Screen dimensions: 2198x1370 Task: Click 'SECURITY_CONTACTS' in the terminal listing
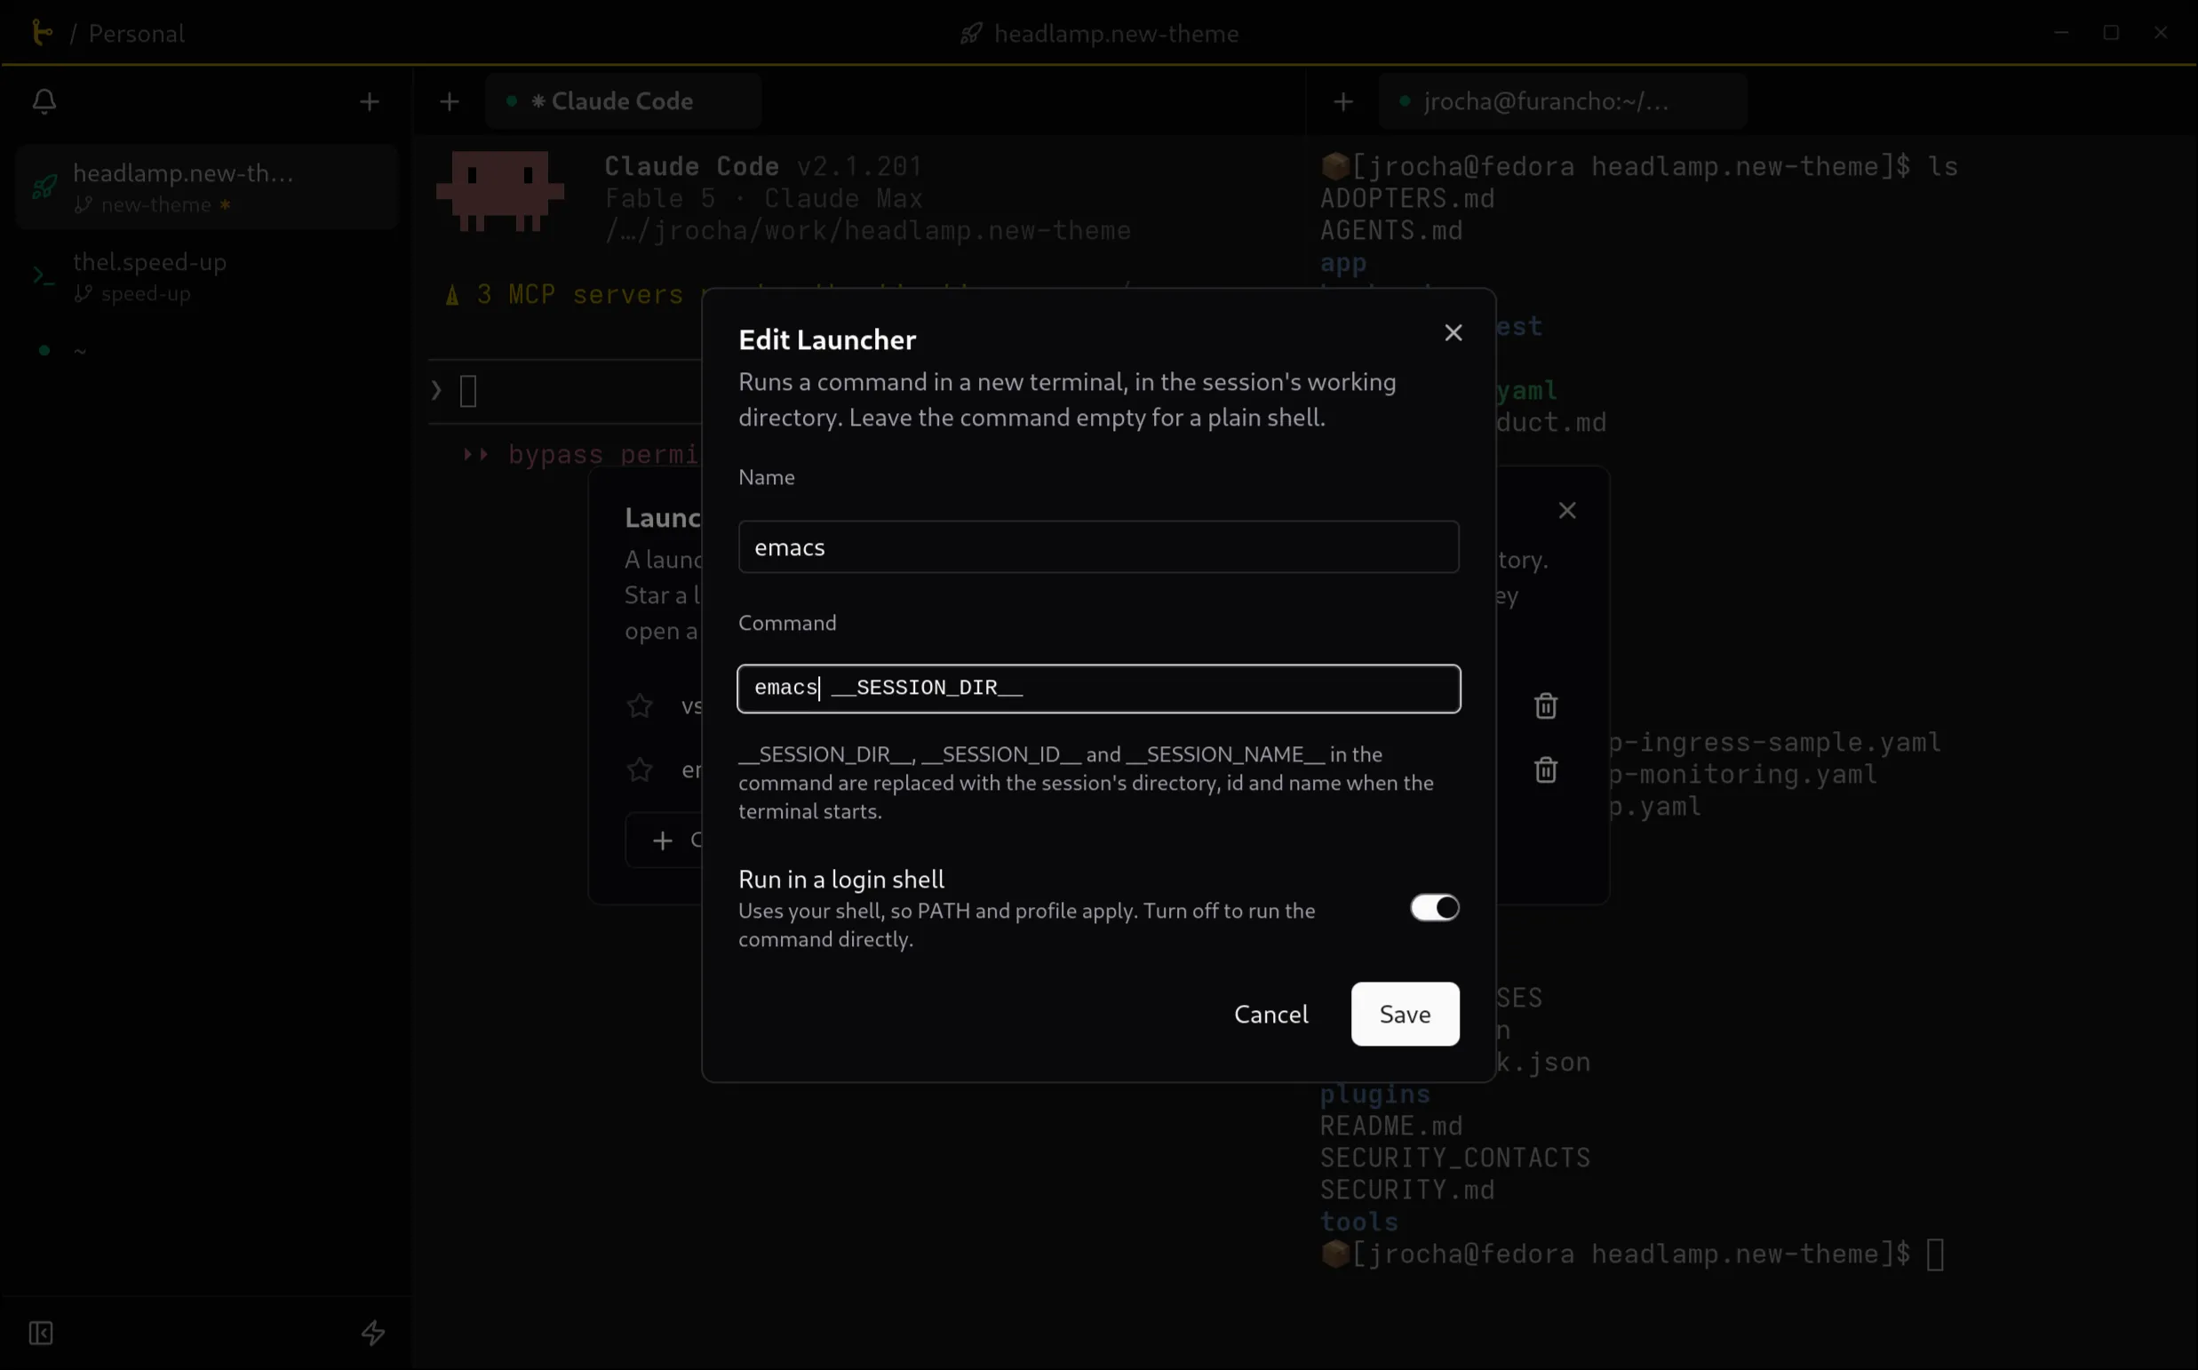[1454, 1157]
